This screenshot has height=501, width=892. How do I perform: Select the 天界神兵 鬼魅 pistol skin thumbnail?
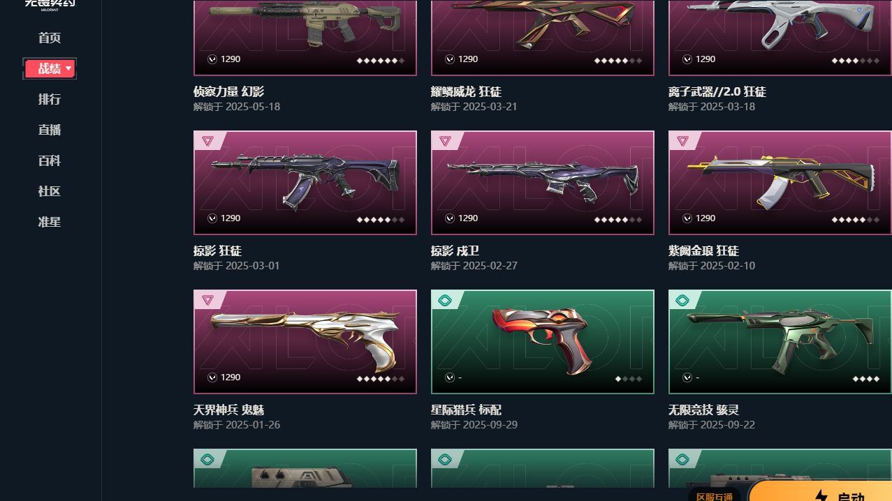[x=305, y=342]
